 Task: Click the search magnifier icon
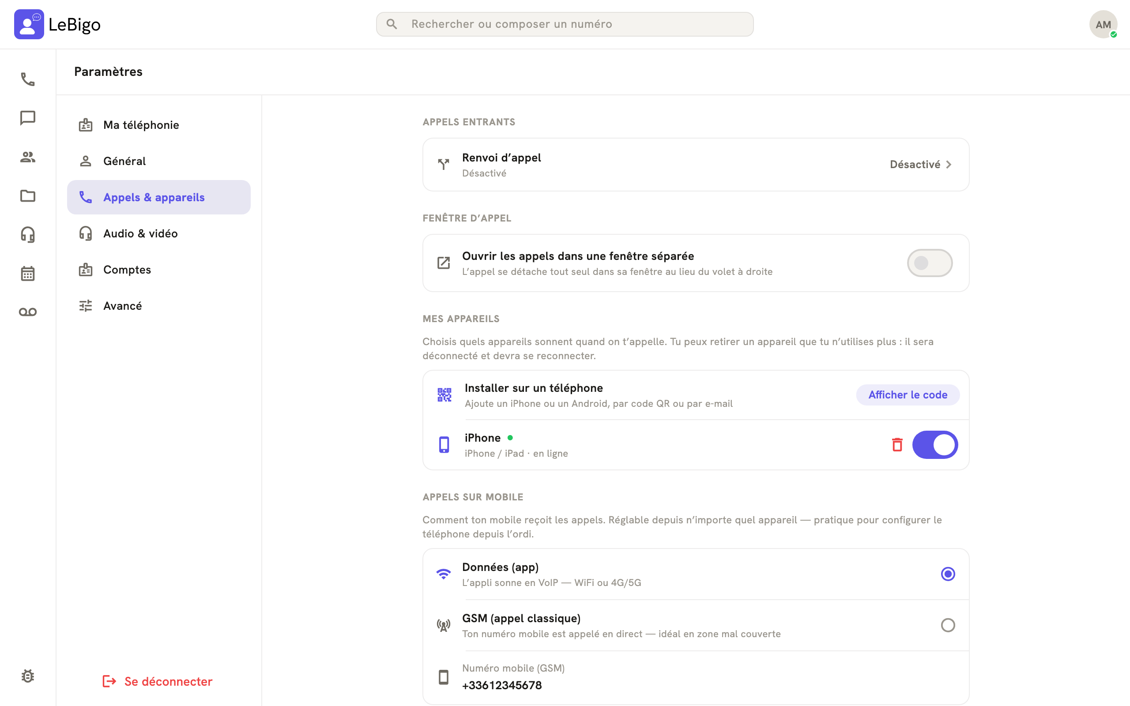(x=392, y=24)
